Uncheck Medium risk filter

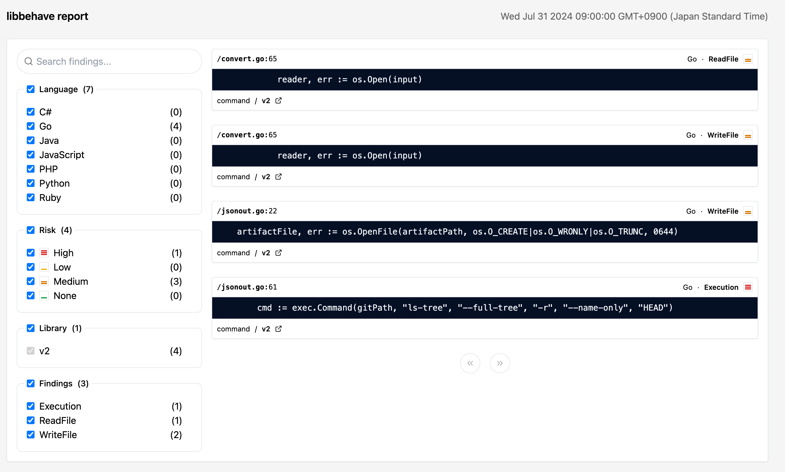pos(31,281)
